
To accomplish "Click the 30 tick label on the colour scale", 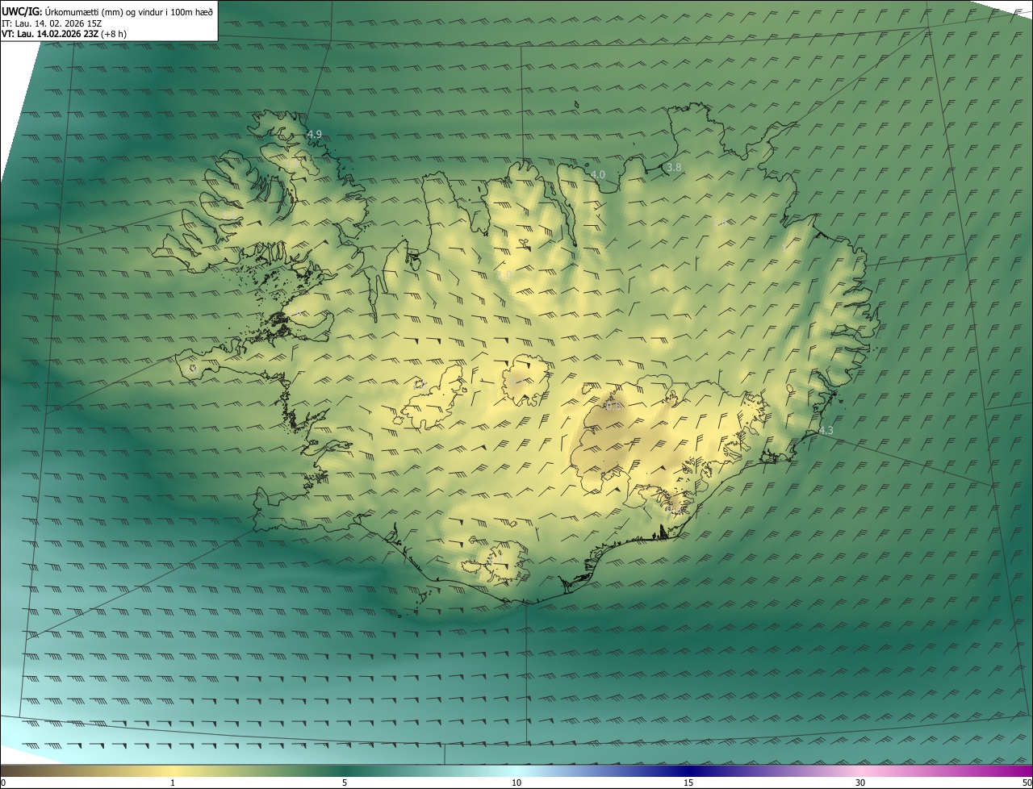I will (x=860, y=783).
